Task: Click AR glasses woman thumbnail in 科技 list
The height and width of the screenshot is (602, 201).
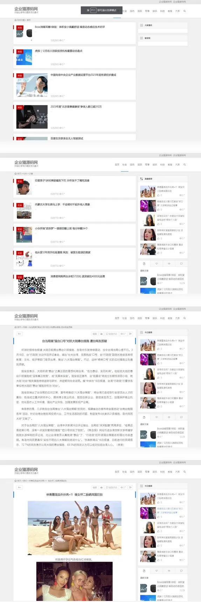Action: 32,85
